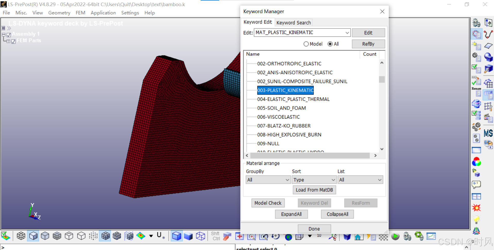Select 009-NULL in the keyword list
This screenshot has width=494, height=250.
click(x=268, y=144)
